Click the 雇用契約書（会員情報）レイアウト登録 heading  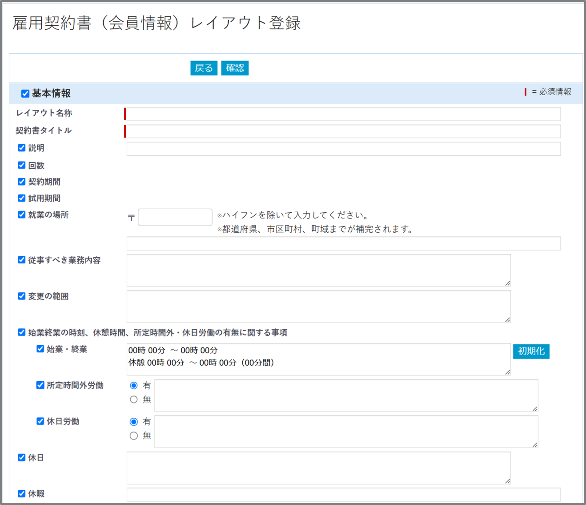157,23
